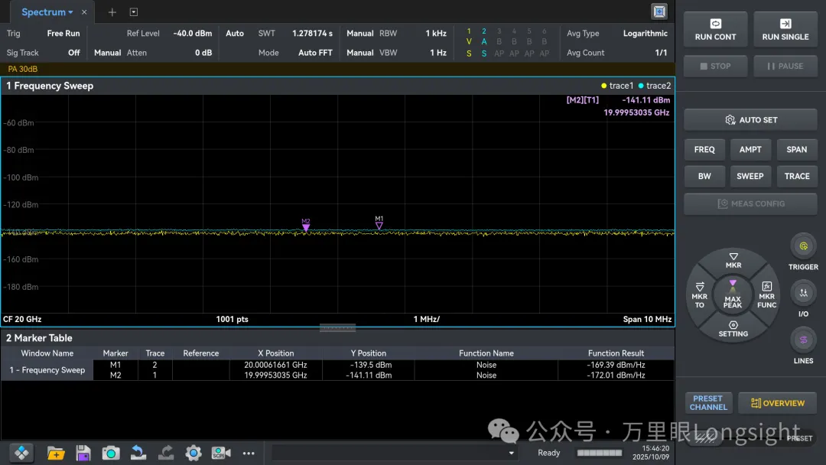Open the OVERVIEW button
Viewport: 826px width, 465px height.
pos(778,403)
